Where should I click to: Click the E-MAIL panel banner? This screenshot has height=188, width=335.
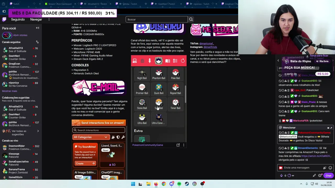tap(98, 87)
